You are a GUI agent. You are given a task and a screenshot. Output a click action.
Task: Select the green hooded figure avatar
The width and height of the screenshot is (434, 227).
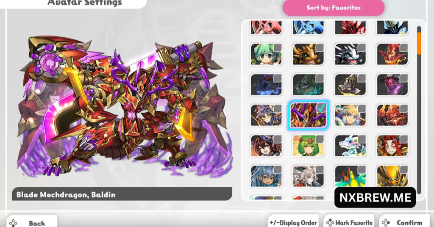click(x=309, y=85)
